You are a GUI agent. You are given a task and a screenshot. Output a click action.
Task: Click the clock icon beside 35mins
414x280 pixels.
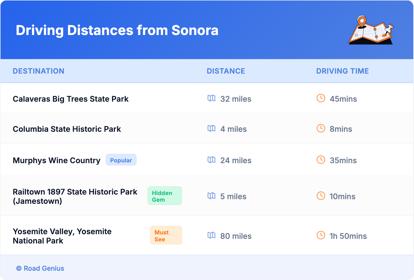pyautogui.click(x=321, y=160)
